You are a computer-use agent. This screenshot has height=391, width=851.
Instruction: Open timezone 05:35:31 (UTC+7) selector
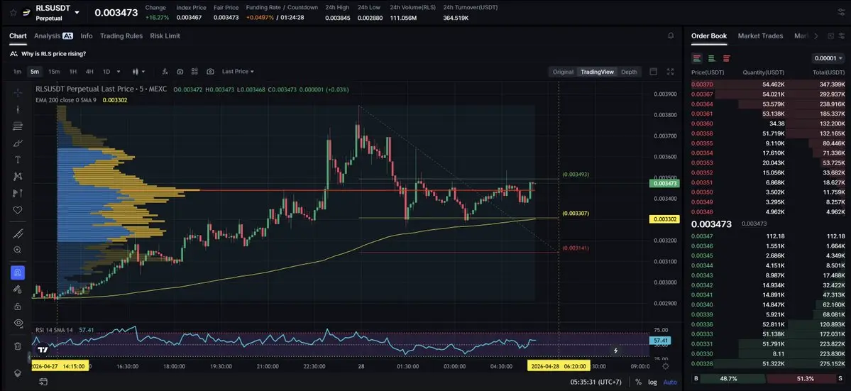[x=596, y=382]
